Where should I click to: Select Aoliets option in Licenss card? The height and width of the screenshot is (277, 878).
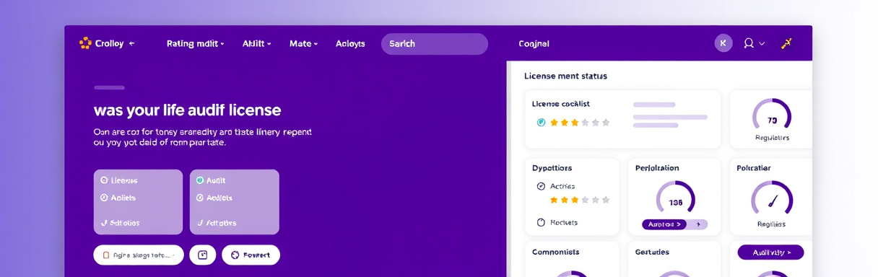pyautogui.click(x=118, y=198)
